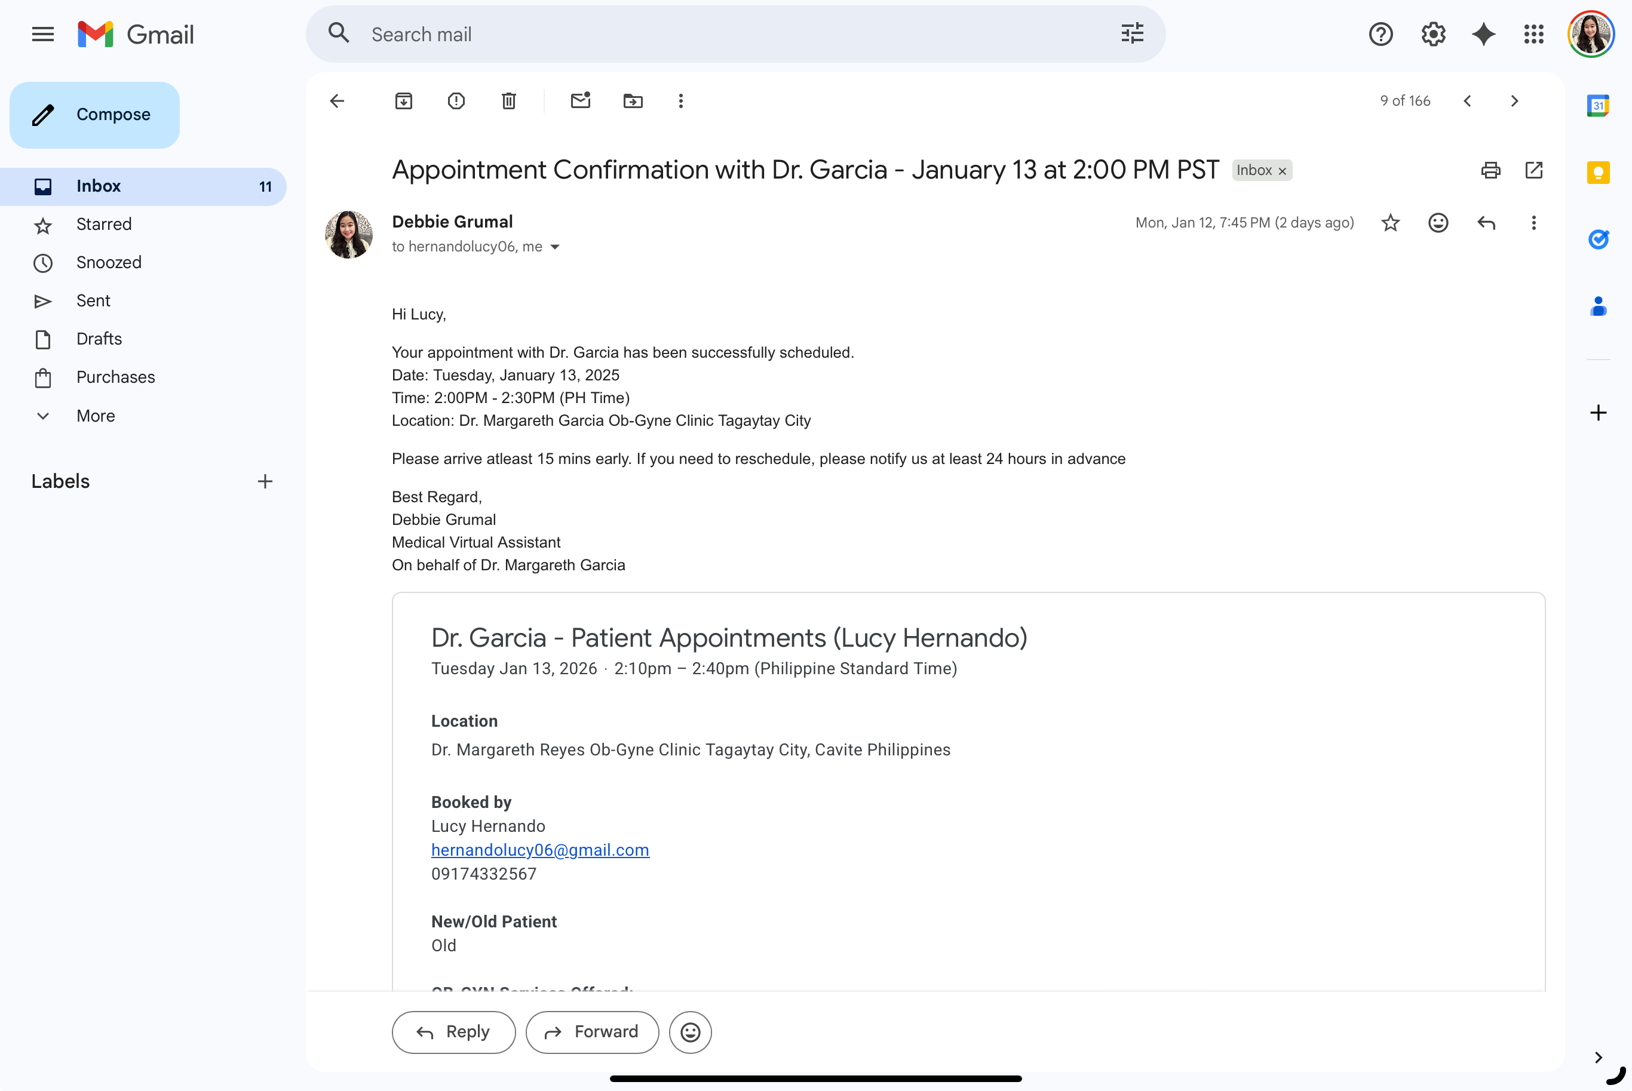1632x1091 pixels.
Task: Archive this email using the toolbar icon
Action: 404,101
